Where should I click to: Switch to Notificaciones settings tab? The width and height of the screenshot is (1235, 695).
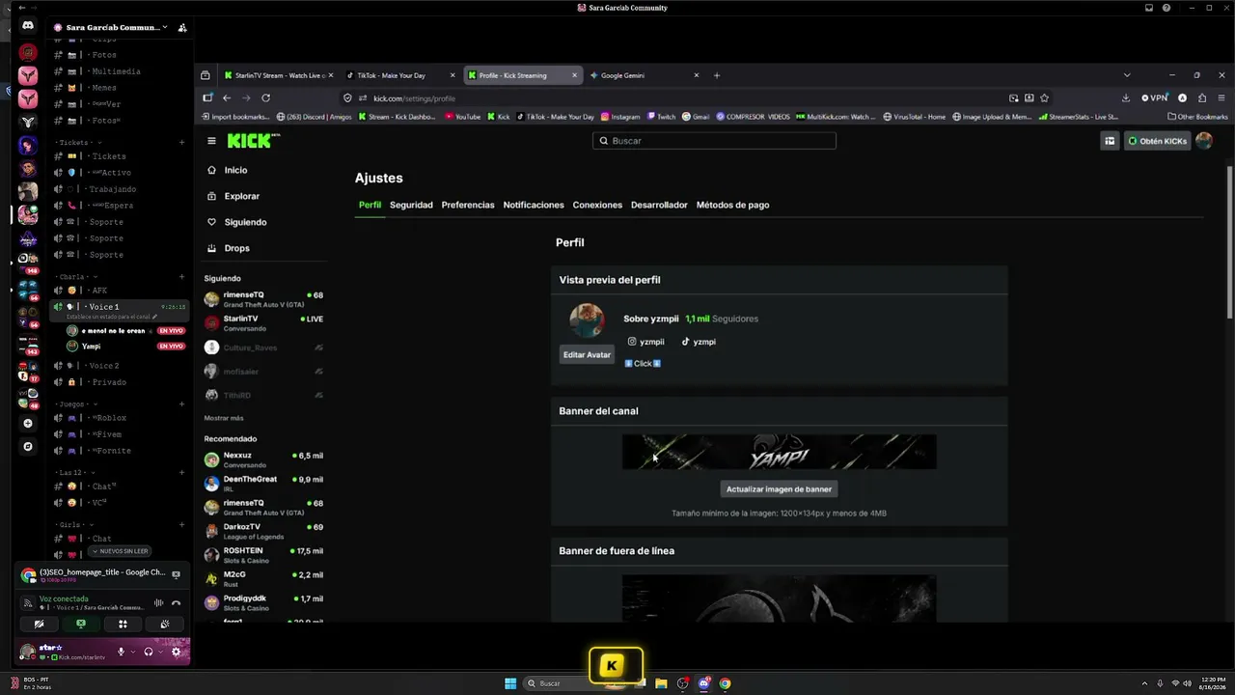(534, 205)
